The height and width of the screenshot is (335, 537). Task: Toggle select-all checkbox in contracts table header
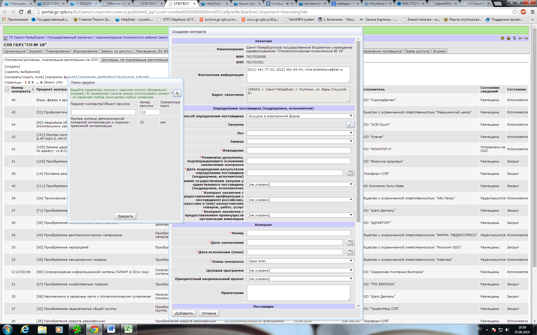[7, 89]
